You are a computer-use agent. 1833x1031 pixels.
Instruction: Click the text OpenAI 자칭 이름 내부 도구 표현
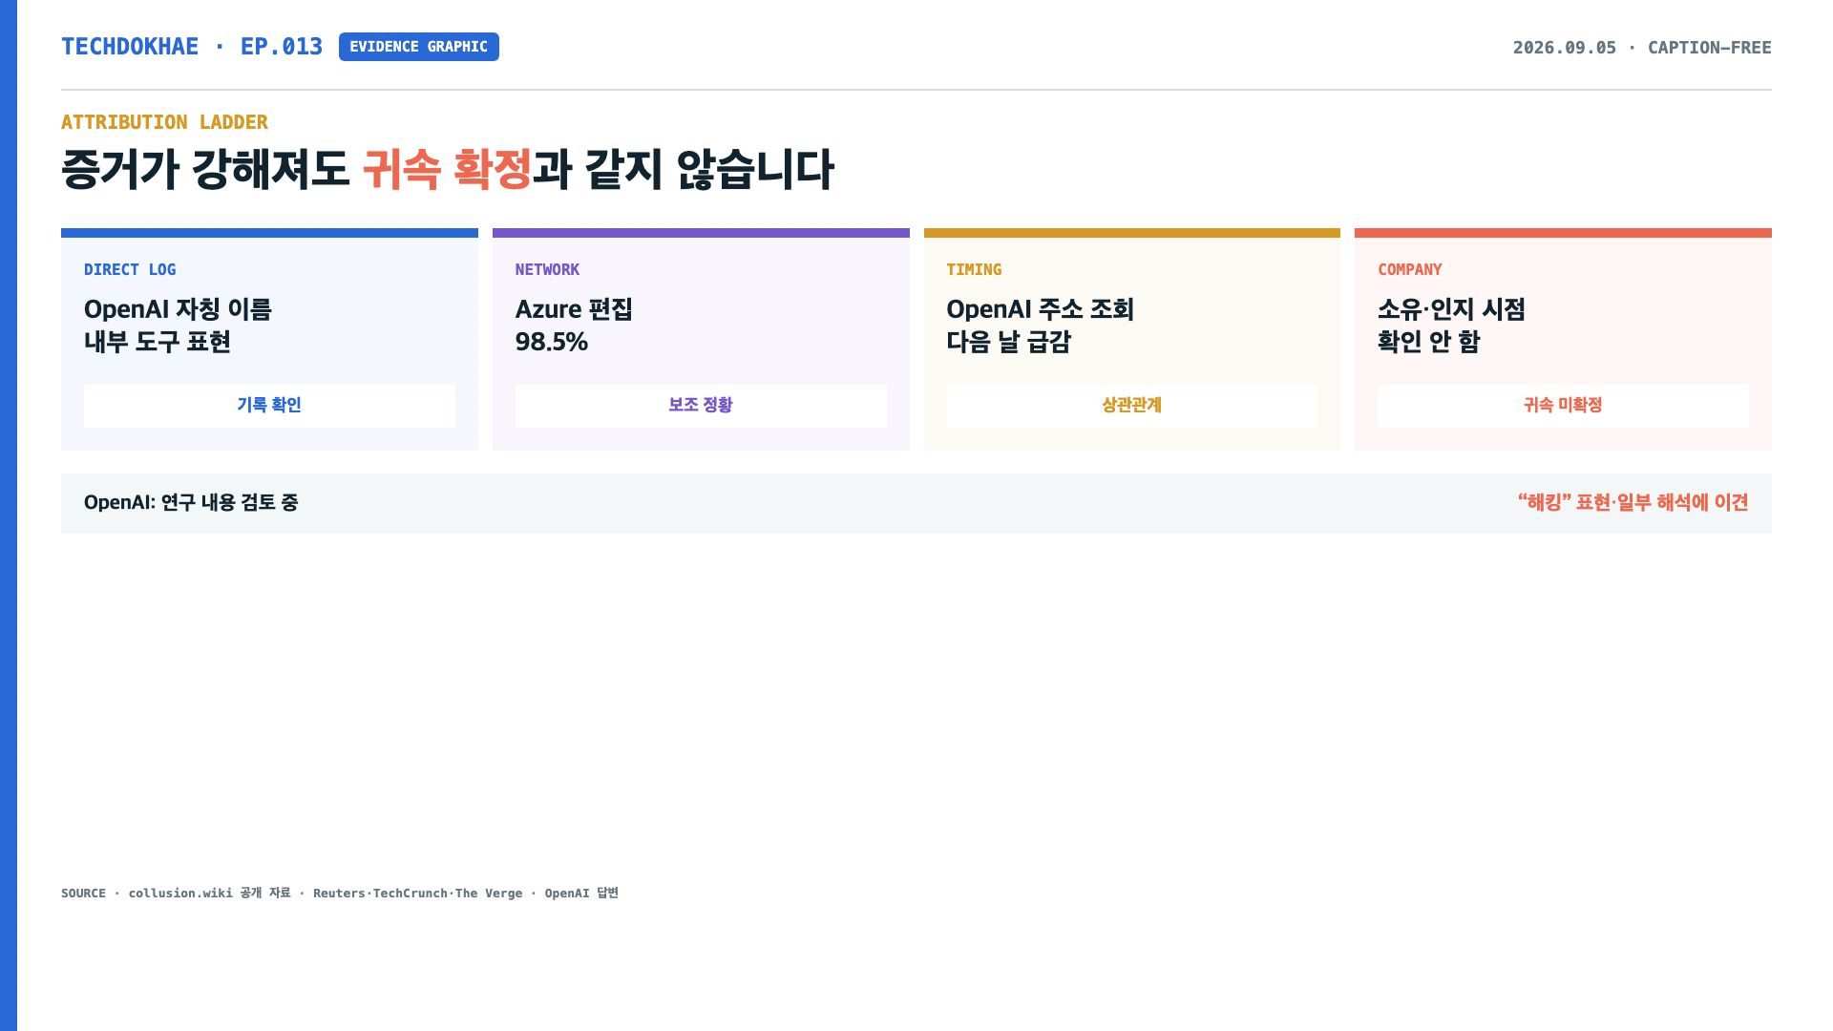[x=178, y=326]
